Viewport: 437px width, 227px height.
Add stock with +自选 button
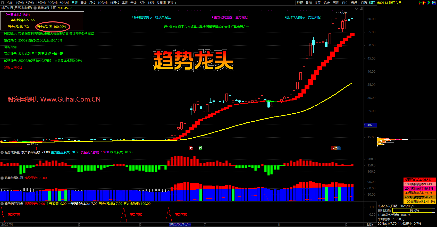click(363, 3)
